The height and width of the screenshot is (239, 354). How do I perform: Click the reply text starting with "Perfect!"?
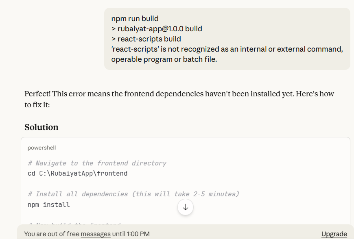(x=179, y=94)
